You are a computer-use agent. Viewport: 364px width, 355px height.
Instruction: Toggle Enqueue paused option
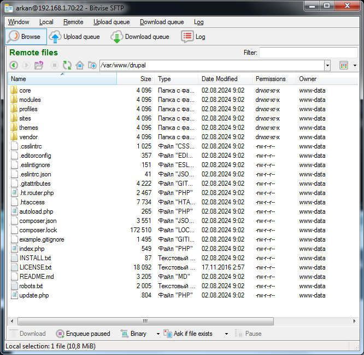83,334
